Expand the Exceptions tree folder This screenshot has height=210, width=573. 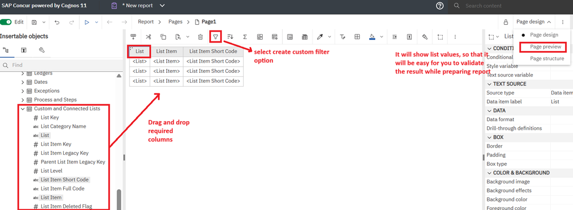[x=23, y=91]
